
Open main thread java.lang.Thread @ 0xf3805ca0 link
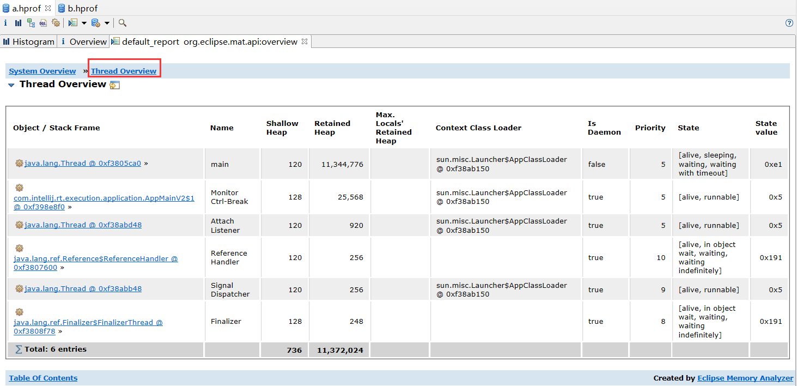pos(83,164)
